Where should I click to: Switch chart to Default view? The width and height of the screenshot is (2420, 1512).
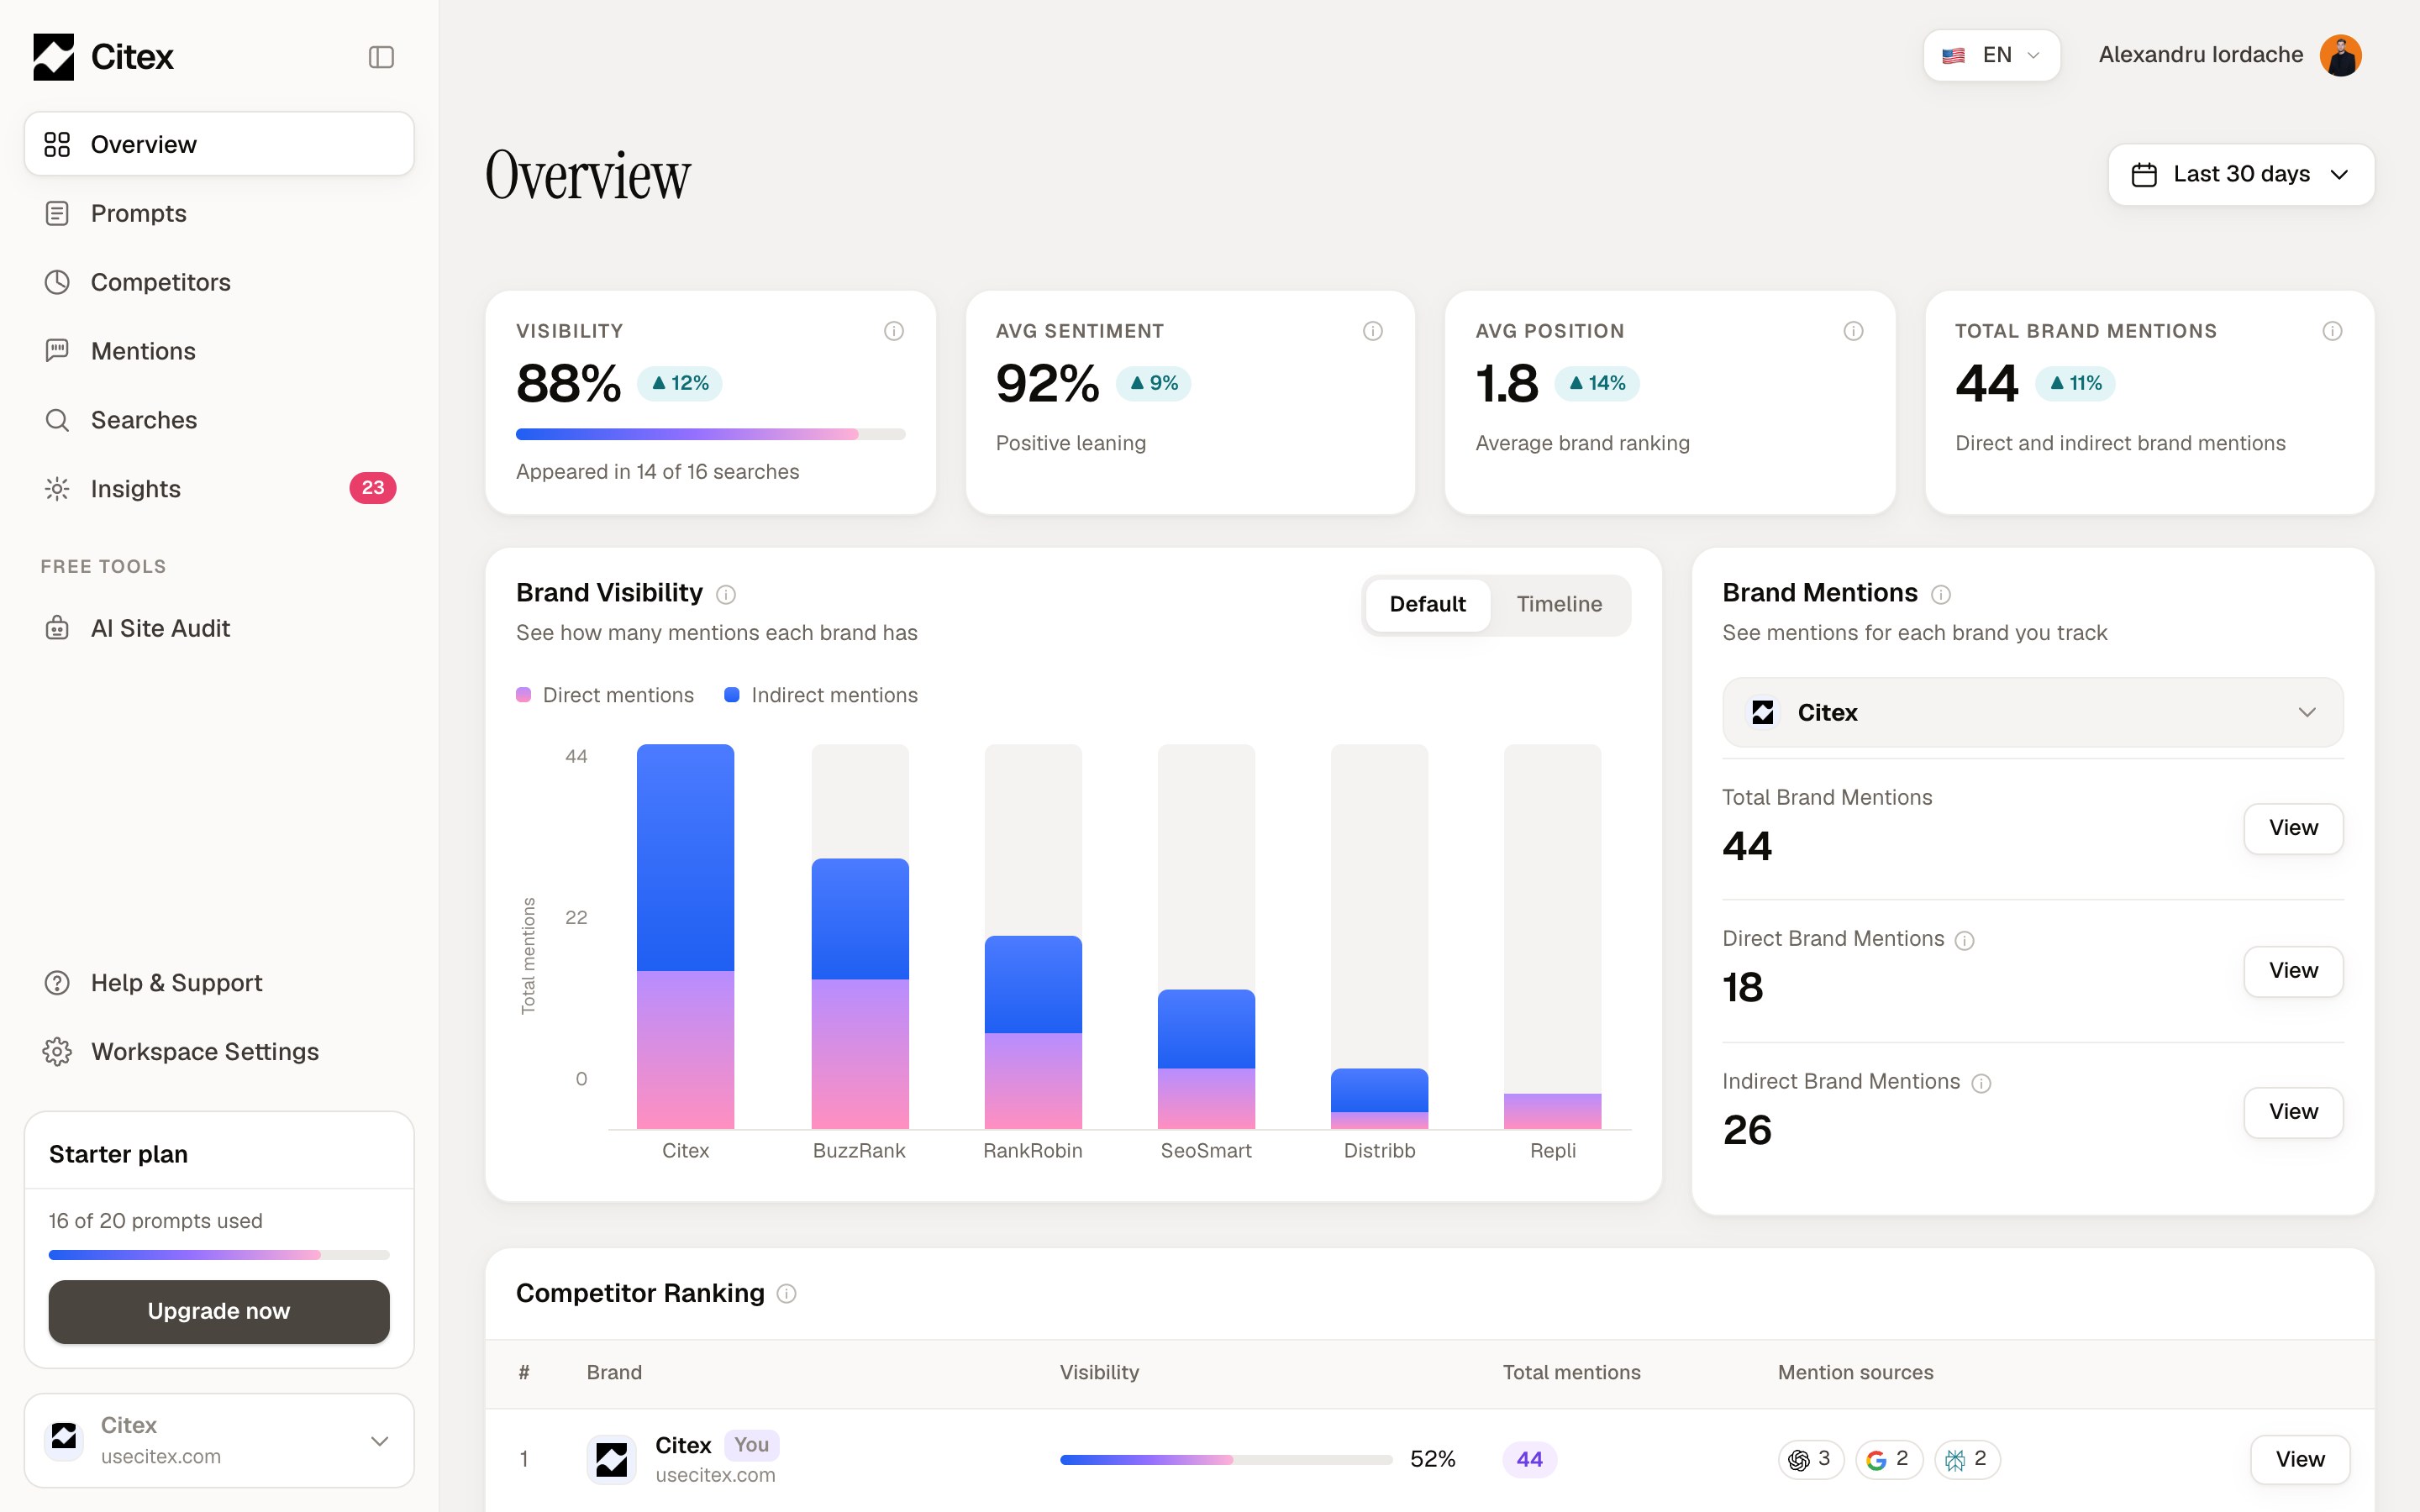(1427, 604)
